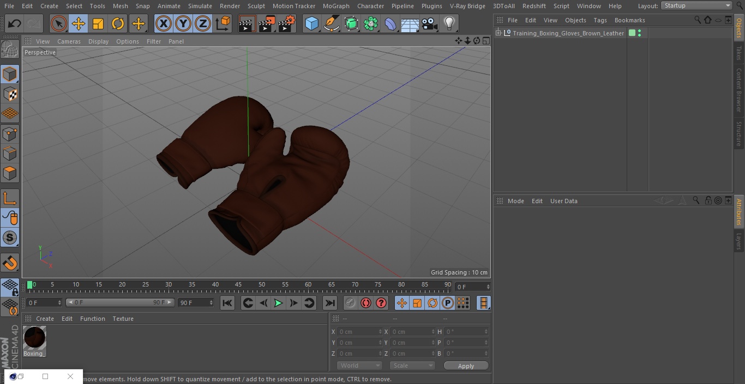Toggle Training_Boxing_Gloves visibility dots
This screenshot has width=745, height=384.
pyautogui.click(x=639, y=33)
